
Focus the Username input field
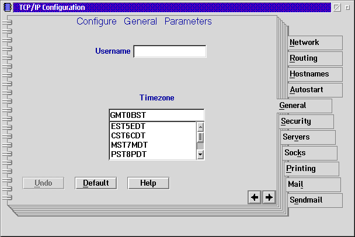169,51
